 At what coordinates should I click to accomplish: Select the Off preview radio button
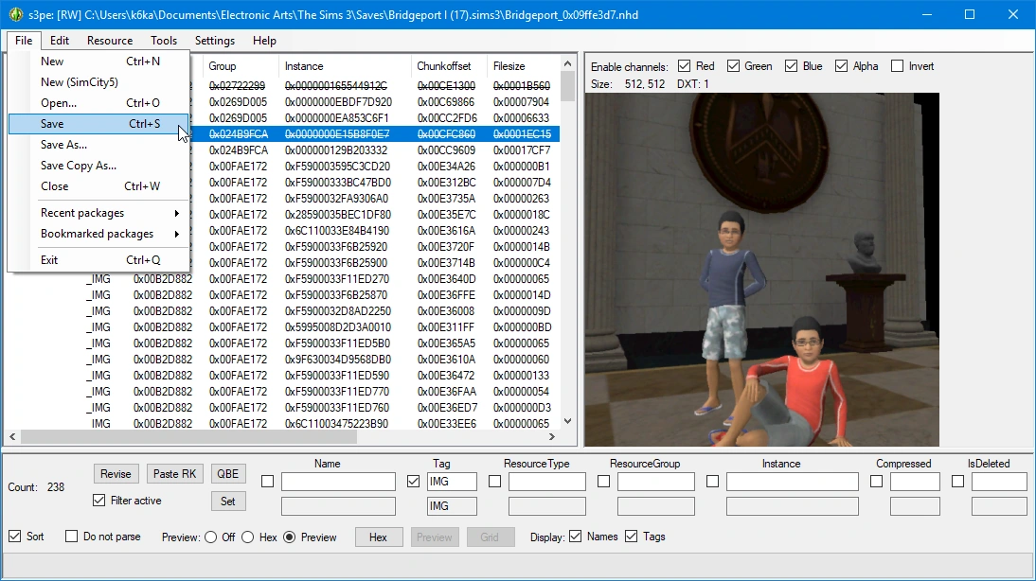point(211,537)
